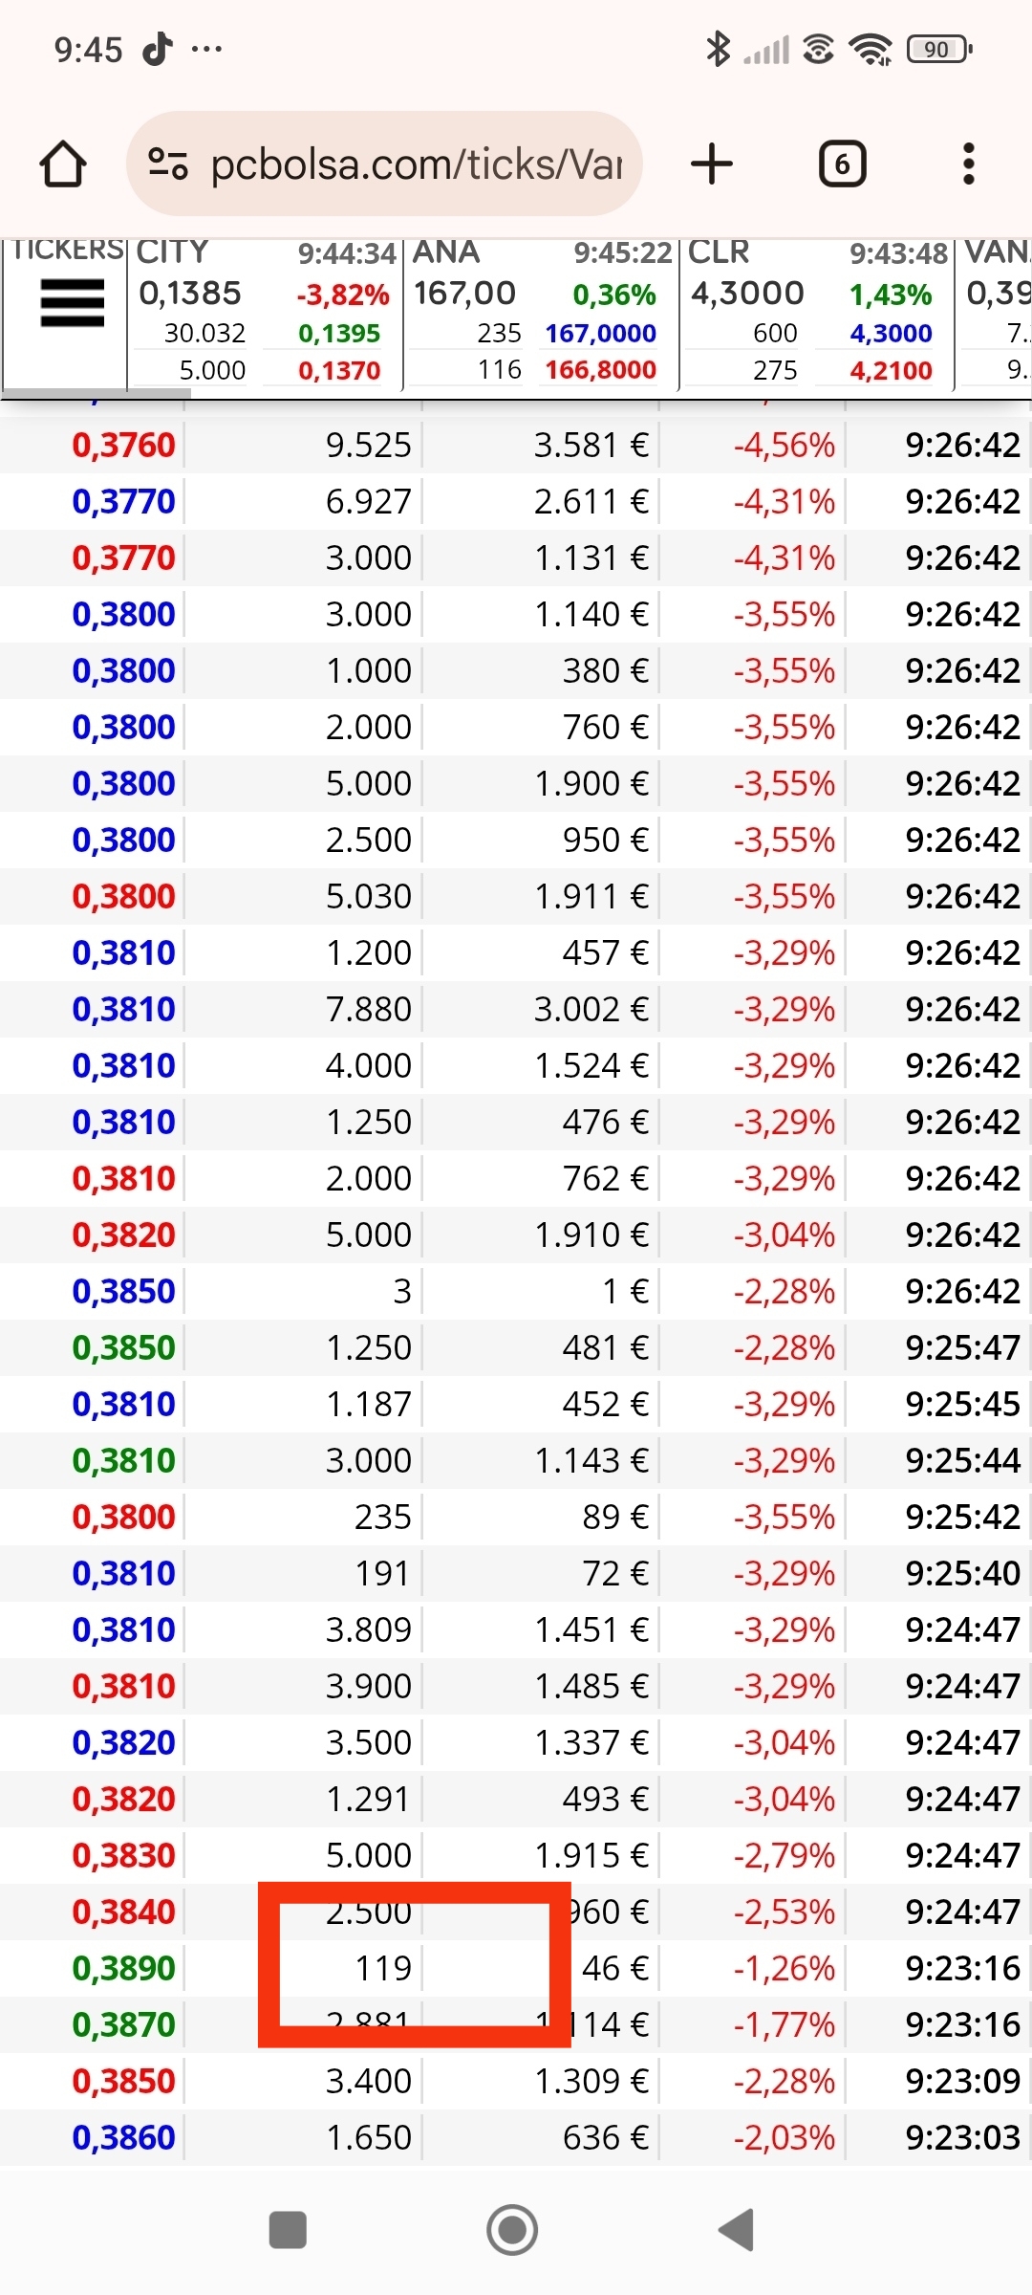1032x2295 pixels.
Task: Tap the 0,3890 green price cell
Action: tap(123, 1968)
